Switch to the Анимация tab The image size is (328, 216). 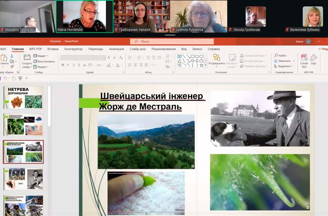point(116,49)
